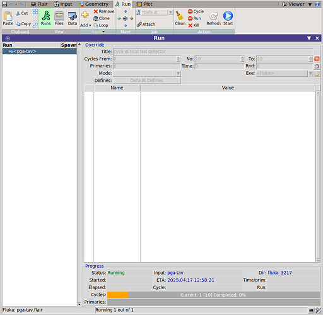The image size is (323, 315).
Task: Kill the running job
Action: pos(194,25)
